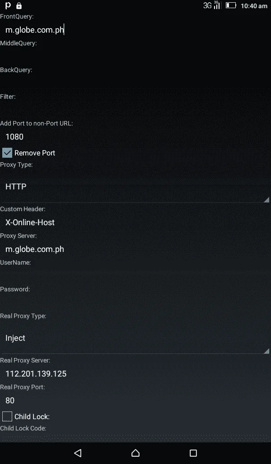Tap the Real Proxy Port: label
The height and width of the screenshot is (464, 271).
tap(23, 387)
